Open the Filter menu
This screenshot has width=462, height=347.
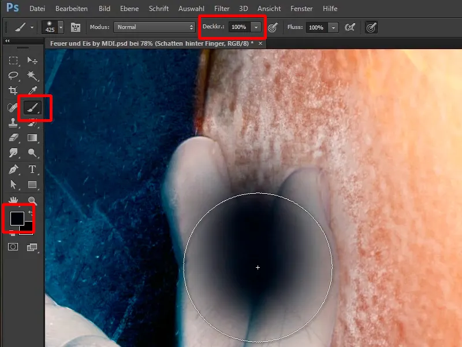[222, 9]
